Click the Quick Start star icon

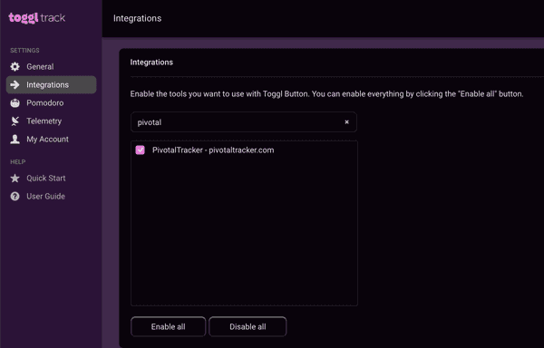[x=15, y=179]
